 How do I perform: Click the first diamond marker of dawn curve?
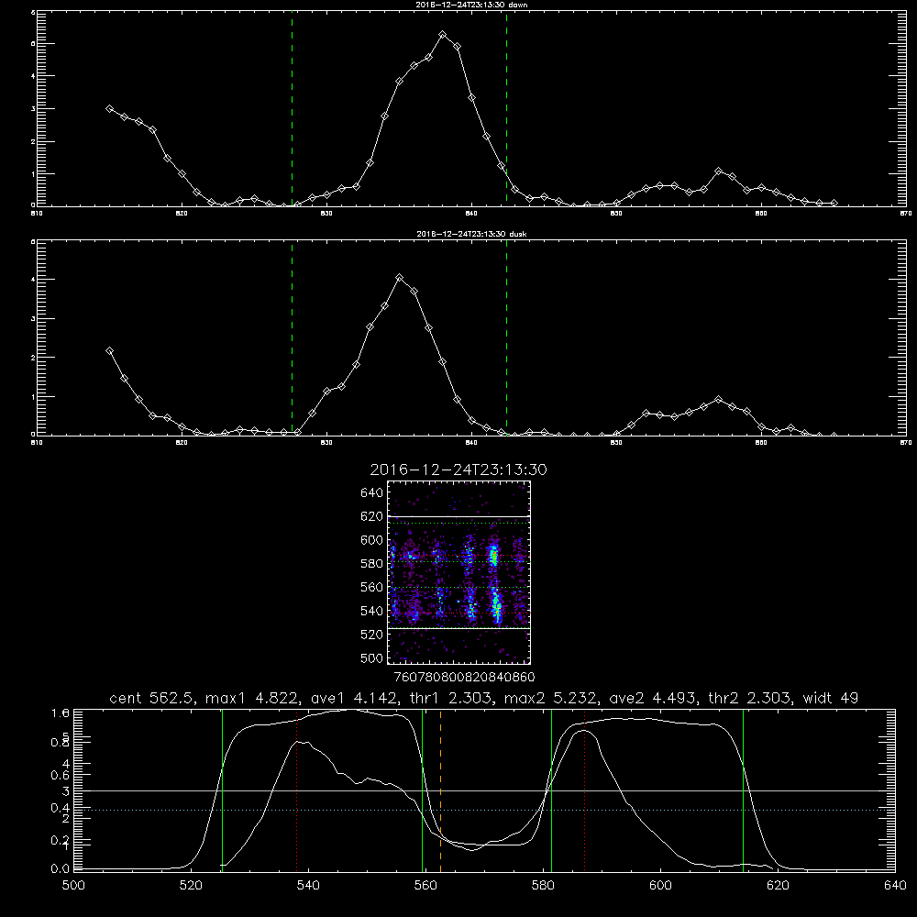pos(109,108)
